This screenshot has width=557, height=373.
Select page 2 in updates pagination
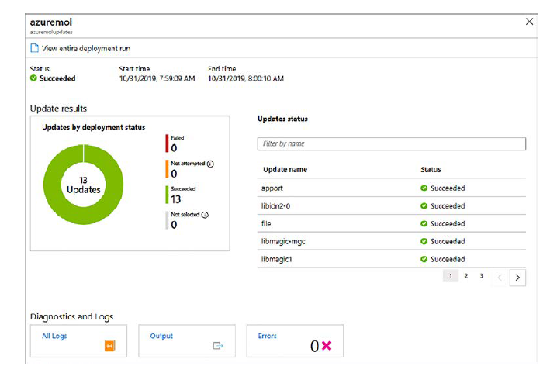pyautogui.click(x=466, y=275)
